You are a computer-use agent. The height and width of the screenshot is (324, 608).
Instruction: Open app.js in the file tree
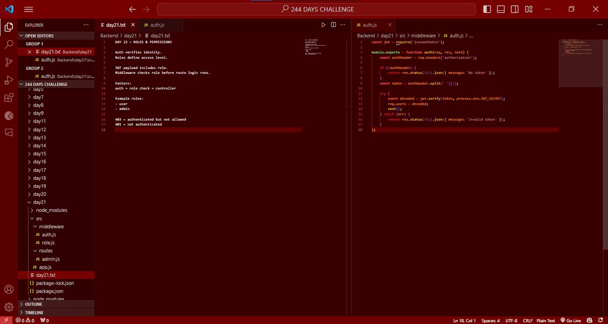click(x=56, y=267)
